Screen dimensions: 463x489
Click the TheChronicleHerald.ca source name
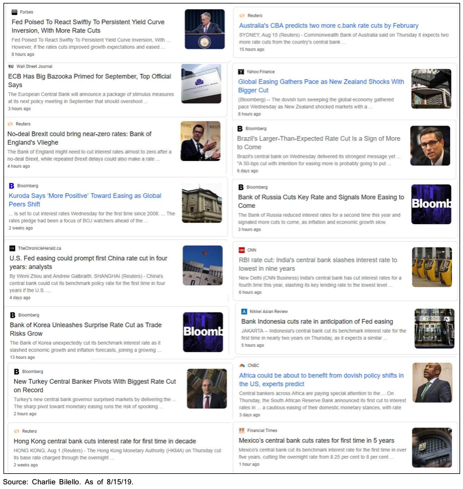pyautogui.click(x=40, y=248)
